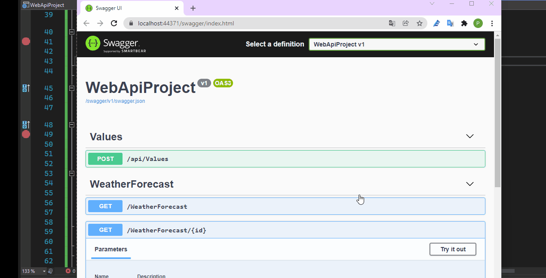Reload the Swagger UI page
This screenshot has height=278, width=546.
114,23
